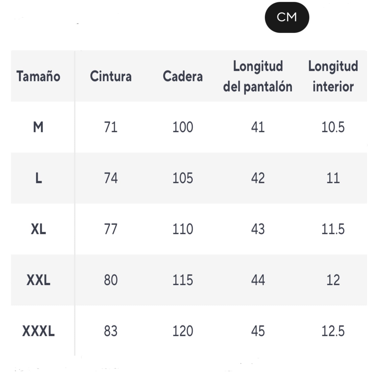Click pants length 43 in XL row
377x377 pixels.
tap(258, 229)
